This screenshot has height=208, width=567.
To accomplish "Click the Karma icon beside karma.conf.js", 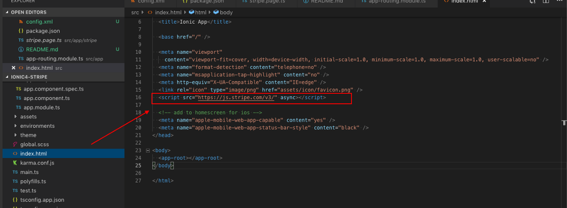I will (x=15, y=163).
